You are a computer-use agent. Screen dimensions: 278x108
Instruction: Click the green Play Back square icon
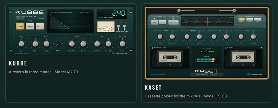(225, 47)
